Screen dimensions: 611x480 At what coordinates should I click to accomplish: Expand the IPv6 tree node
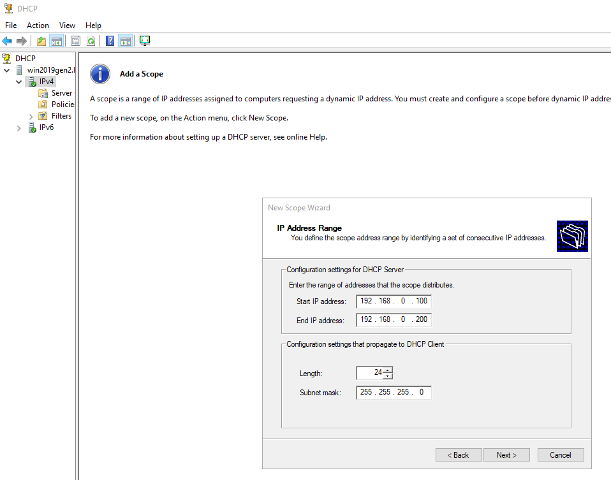click(x=18, y=128)
